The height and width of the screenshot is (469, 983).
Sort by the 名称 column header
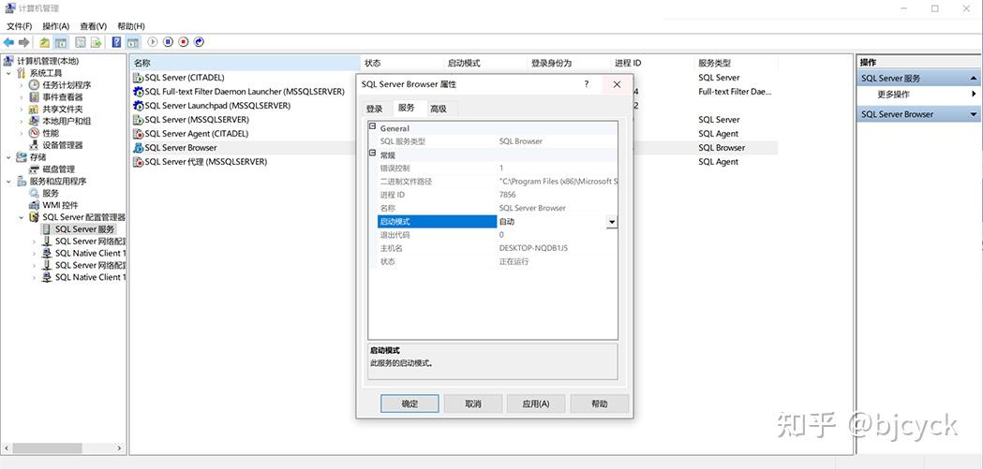pyautogui.click(x=246, y=63)
